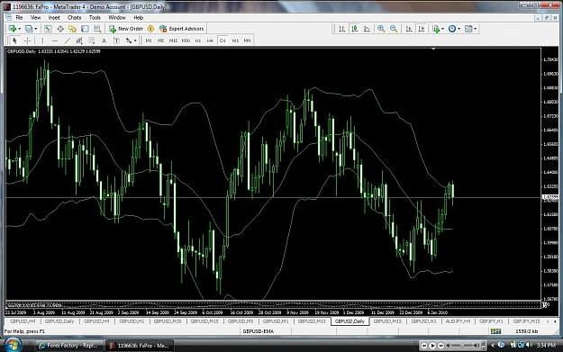
Task: Open the Market Watch window icon
Action: click(x=48, y=29)
